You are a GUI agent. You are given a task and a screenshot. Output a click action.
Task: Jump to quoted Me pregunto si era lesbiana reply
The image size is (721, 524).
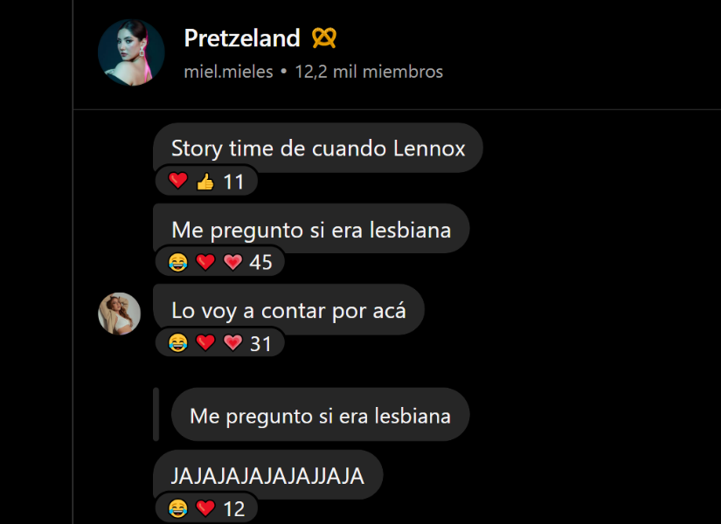click(321, 415)
